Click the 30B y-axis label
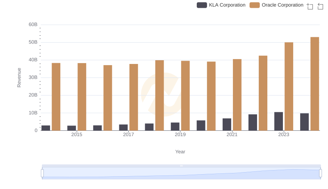Image resolution: width=328 pixels, height=189 pixels. [33, 77]
